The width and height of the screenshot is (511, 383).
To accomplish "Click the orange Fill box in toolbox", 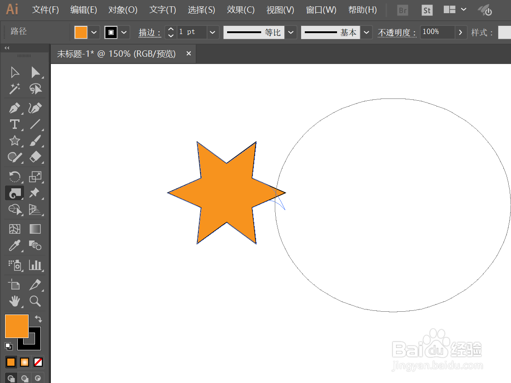I will (x=17, y=326).
